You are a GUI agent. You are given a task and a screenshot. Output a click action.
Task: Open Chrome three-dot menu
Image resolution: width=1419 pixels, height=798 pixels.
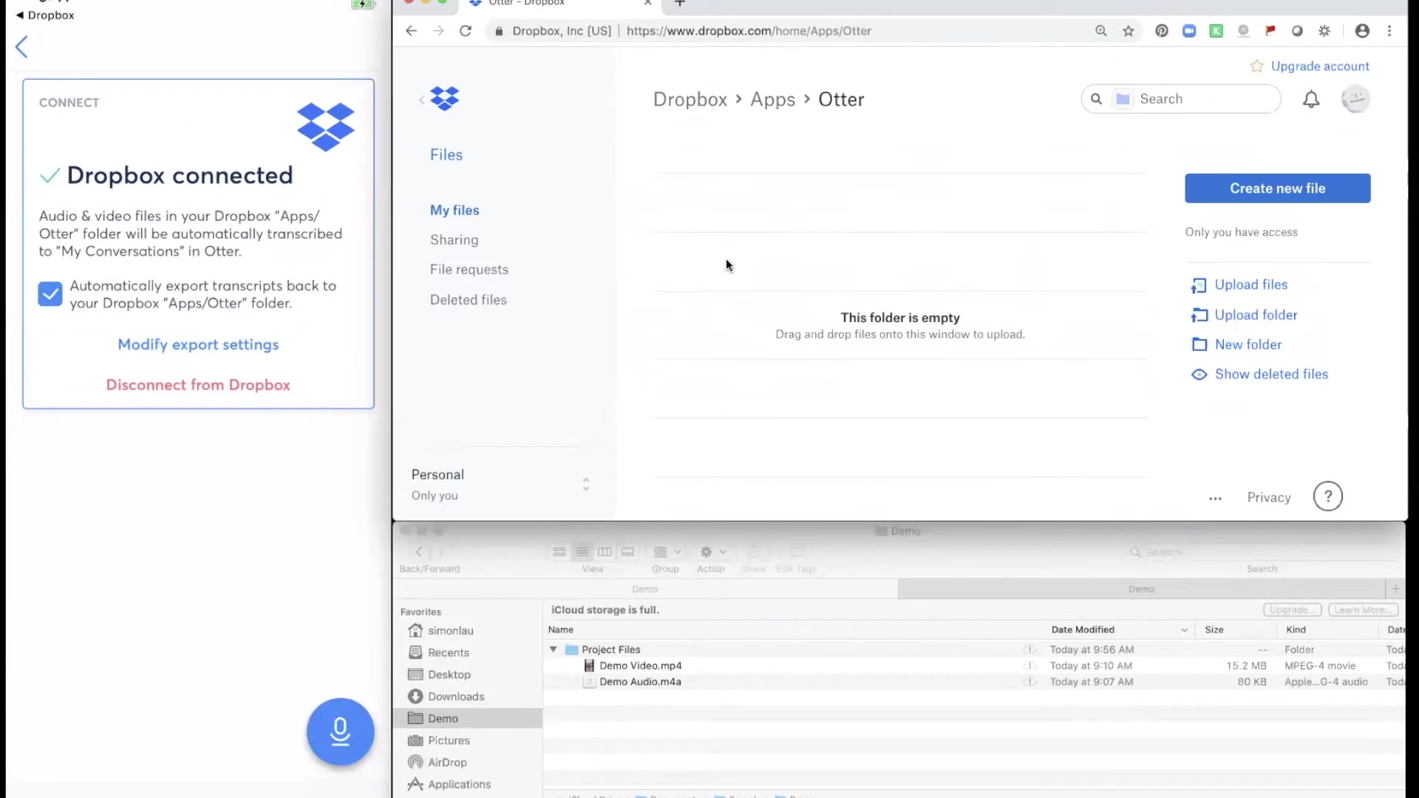tap(1389, 31)
